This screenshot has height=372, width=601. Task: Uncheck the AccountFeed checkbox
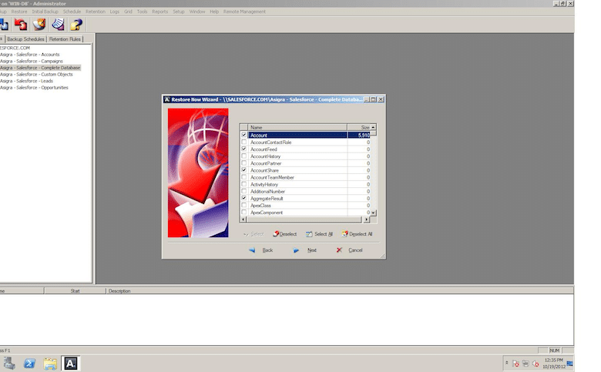pos(243,149)
